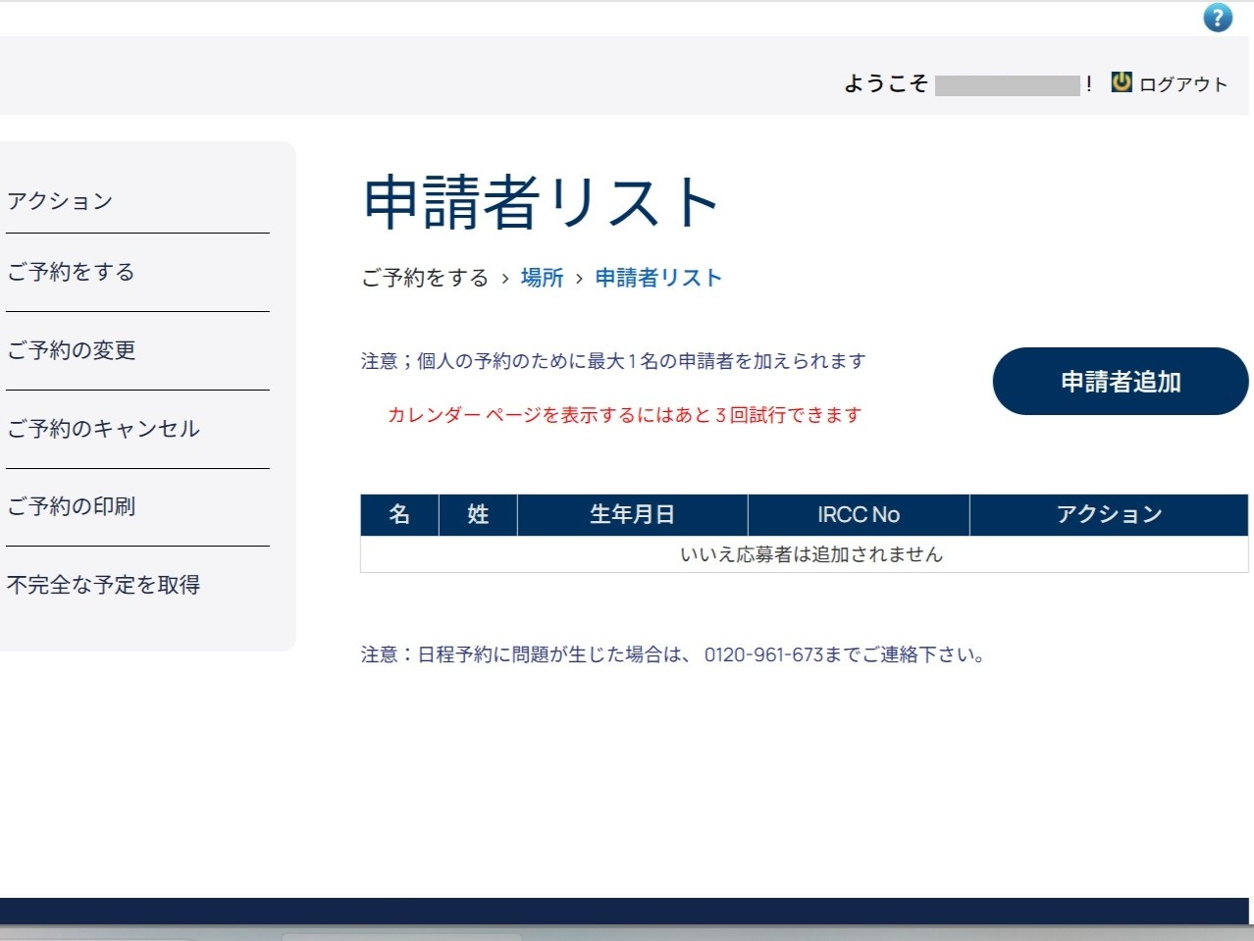This screenshot has width=1254, height=941.
Task: Open ご予約のキャンセル in sidebar
Action: [103, 429]
